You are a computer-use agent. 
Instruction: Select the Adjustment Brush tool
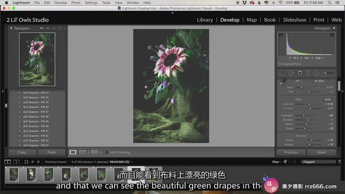[329, 73]
